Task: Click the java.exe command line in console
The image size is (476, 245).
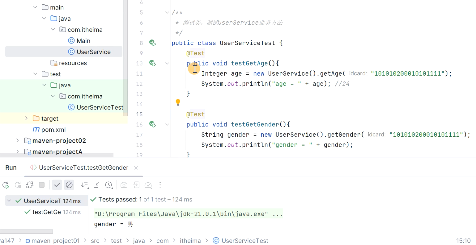Action: coord(188,214)
